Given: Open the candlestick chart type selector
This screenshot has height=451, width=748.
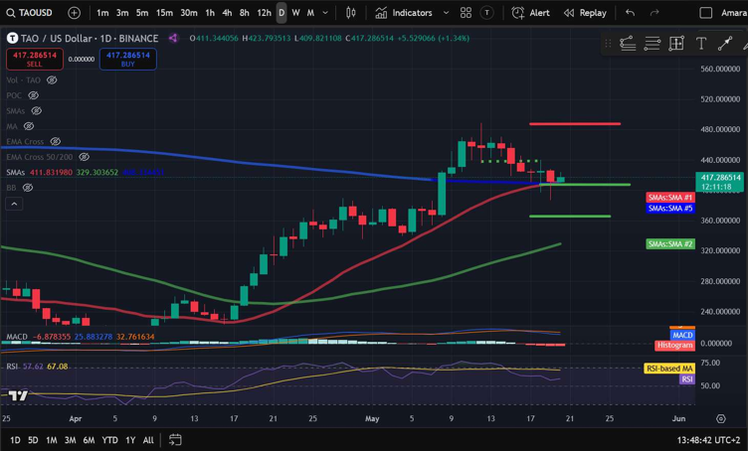Looking at the screenshot, I should pos(350,13).
